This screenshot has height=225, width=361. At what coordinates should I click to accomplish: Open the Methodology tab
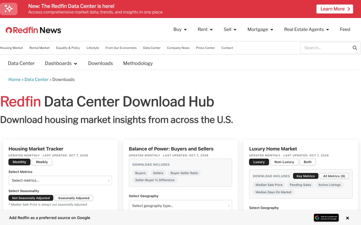click(x=138, y=63)
